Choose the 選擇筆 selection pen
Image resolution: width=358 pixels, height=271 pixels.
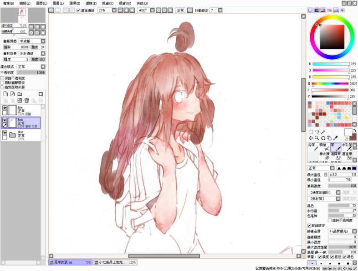[335, 156]
